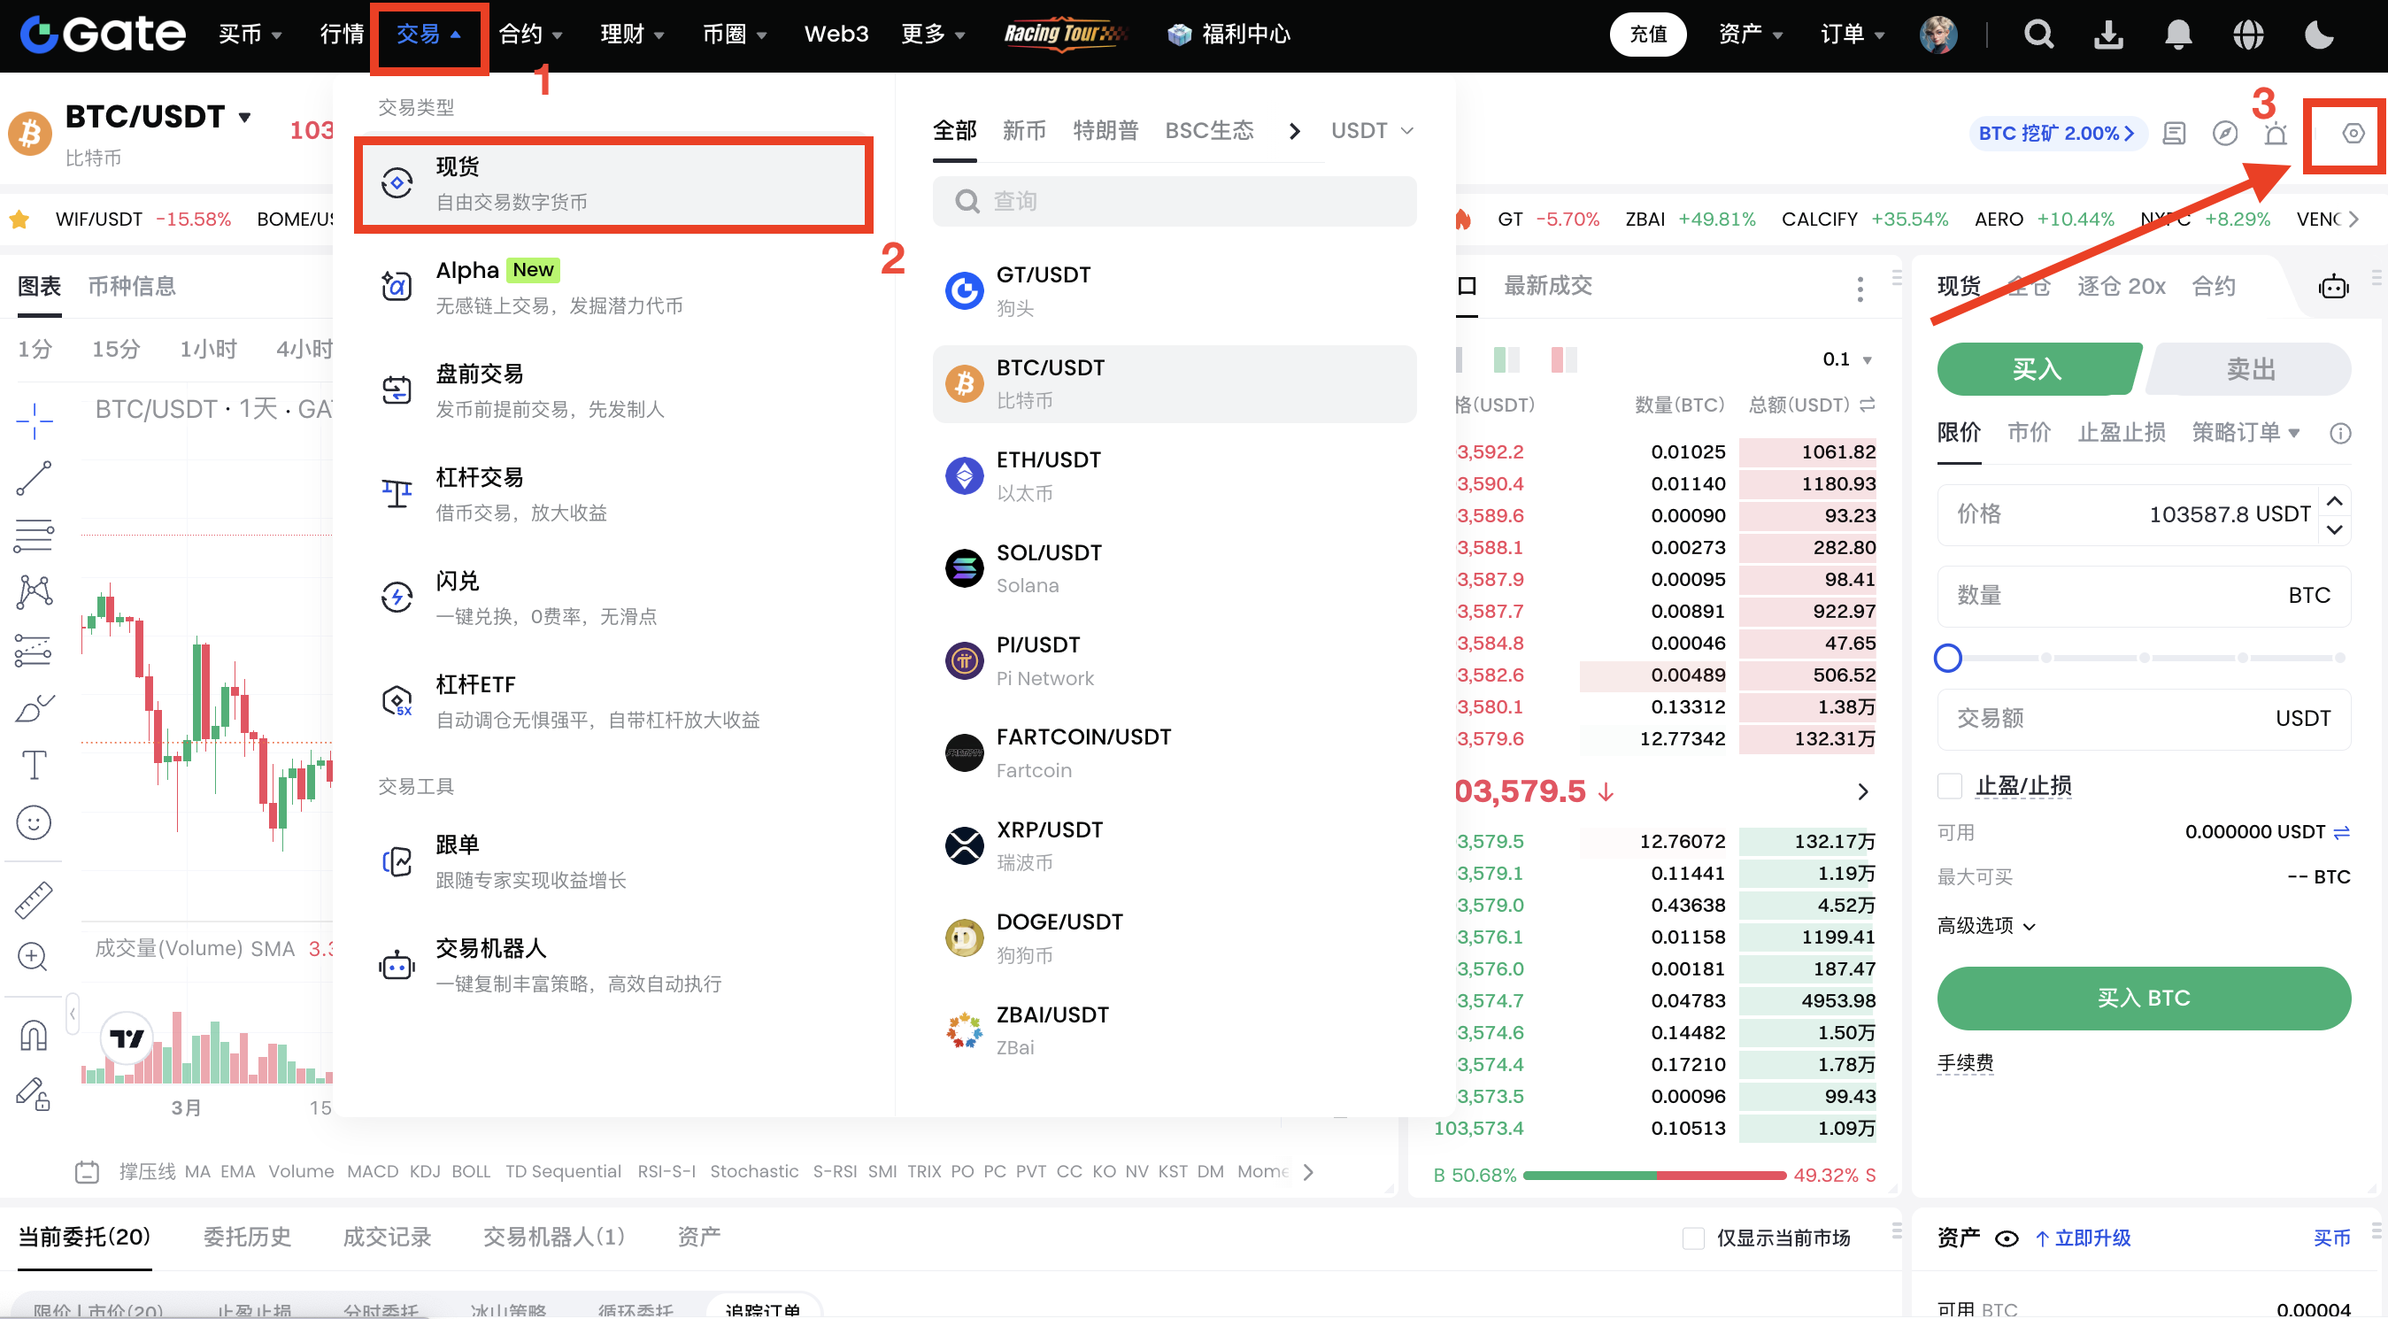Click the notification bell icon
This screenshot has height=1319, width=2388.
click(2177, 35)
